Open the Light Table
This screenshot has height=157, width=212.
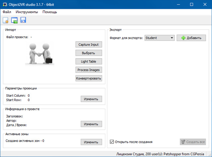tap(88, 61)
